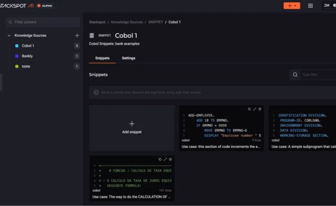Open the apps grid menu
Image resolution: width=336 pixels, height=206 pixels.
tap(310, 6)
